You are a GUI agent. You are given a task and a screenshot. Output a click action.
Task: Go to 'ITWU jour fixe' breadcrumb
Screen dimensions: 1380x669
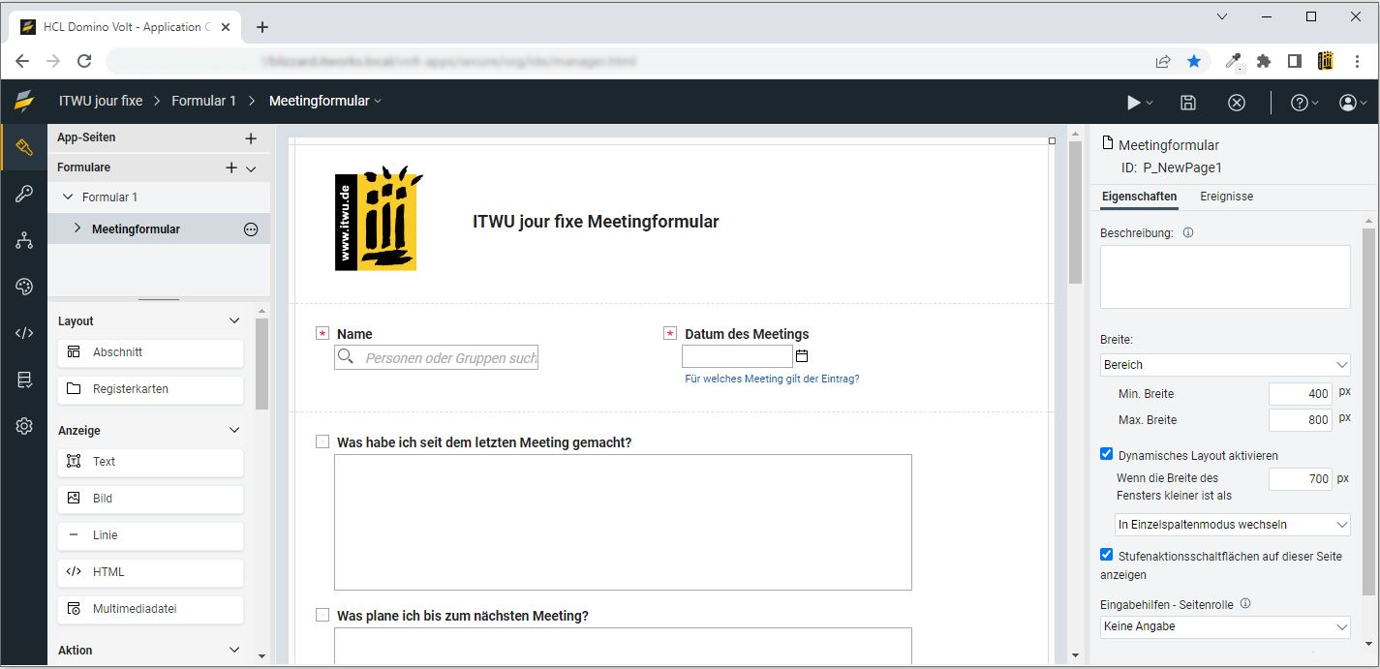tap(101, 101)
